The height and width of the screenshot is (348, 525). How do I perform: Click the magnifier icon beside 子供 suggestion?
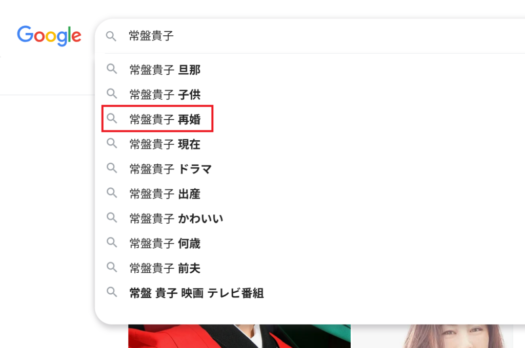point(112,94)
